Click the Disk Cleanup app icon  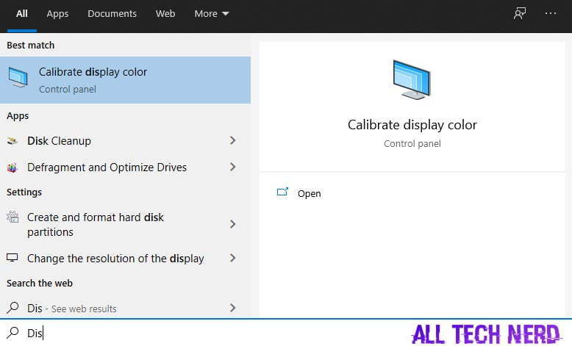(x=12, y=141)
